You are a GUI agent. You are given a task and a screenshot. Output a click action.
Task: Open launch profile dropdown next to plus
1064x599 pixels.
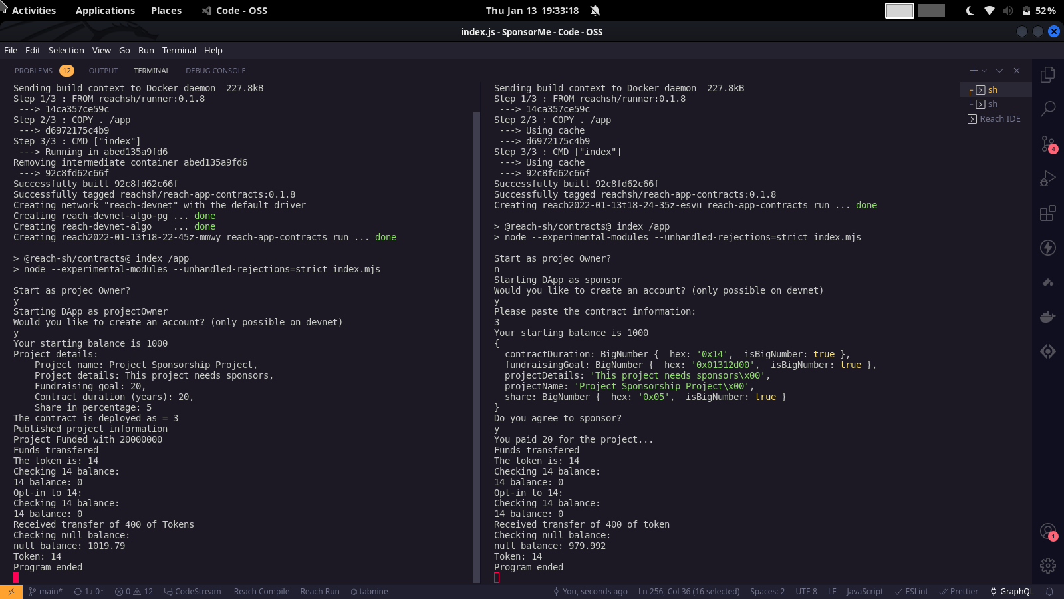[x=984, y=71]
